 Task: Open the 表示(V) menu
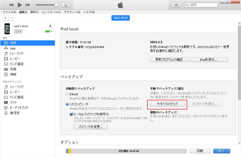(34, 12)
